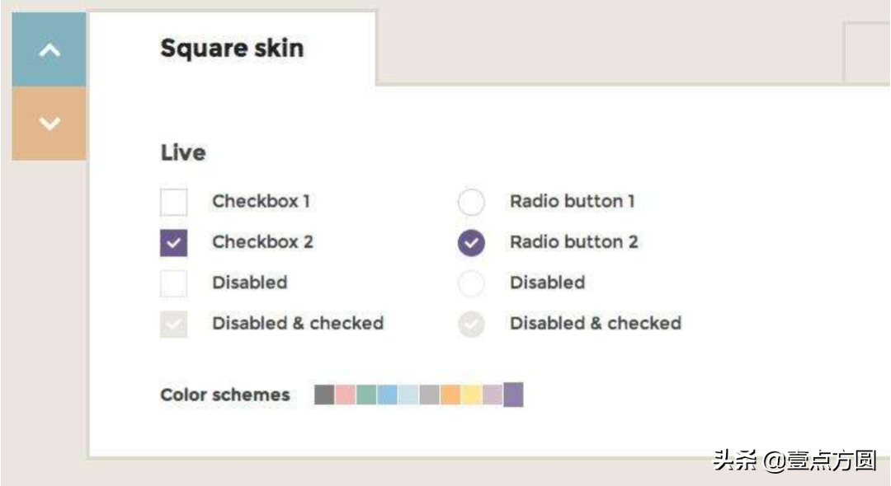The height and width of the screenshot is (486, 891).
Task: Choose the dark gray color scheme
Action: [x=324, y=395]
